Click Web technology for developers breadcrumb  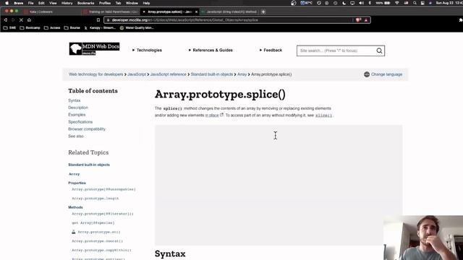click(95, 74)
